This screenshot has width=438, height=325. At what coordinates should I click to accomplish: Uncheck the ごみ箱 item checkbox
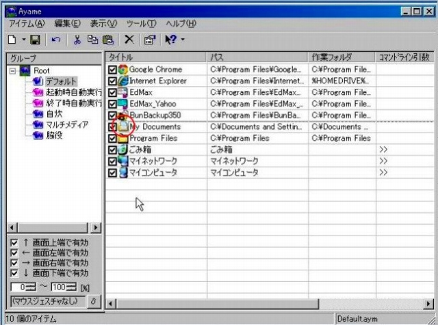pyautogui.click(x=112, y=150)
